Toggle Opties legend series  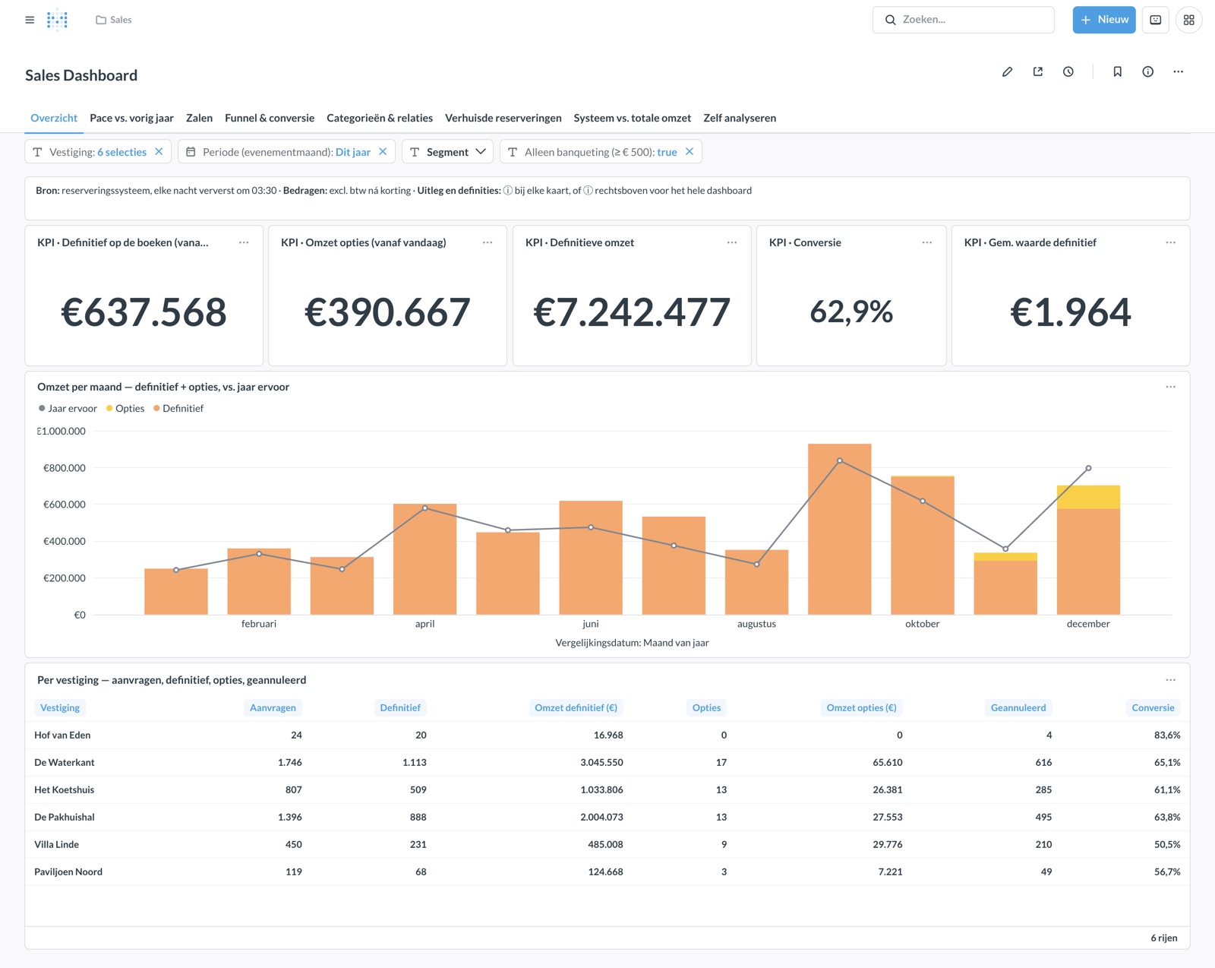pyautogui.click(x=125, y=408)
